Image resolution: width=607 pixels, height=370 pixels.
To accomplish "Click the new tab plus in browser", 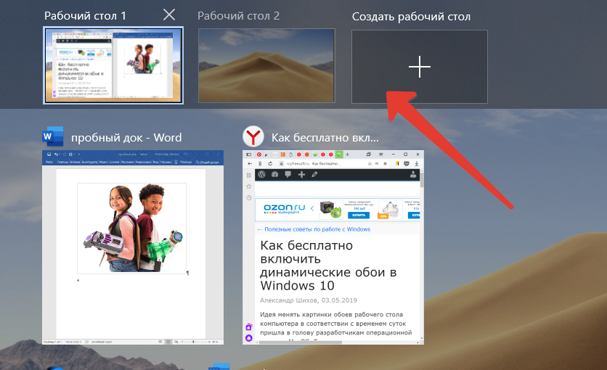I will 347,155.
